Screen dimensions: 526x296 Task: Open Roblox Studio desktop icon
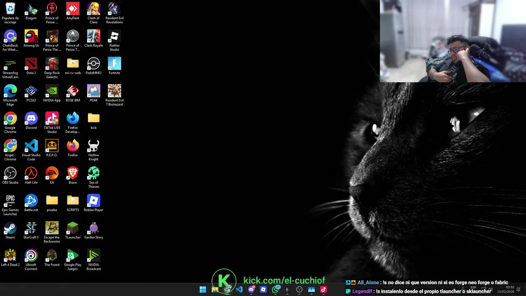114,40
